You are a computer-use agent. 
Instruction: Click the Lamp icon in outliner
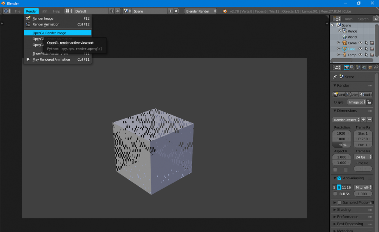pos(344,55)
